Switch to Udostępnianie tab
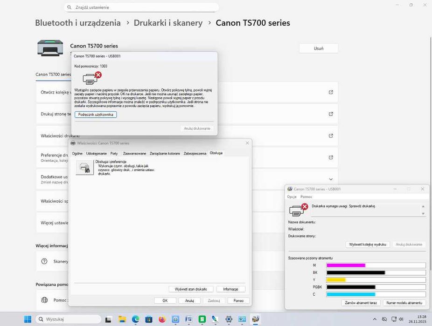 (96, 154)
